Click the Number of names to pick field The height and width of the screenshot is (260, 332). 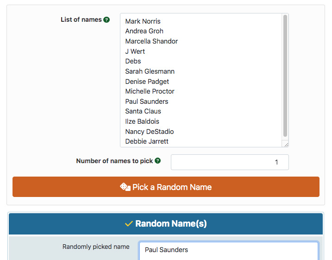230,162
